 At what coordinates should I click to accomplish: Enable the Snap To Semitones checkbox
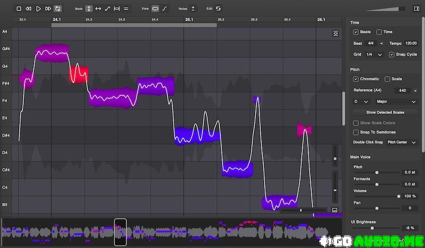[x=356, y=132]
